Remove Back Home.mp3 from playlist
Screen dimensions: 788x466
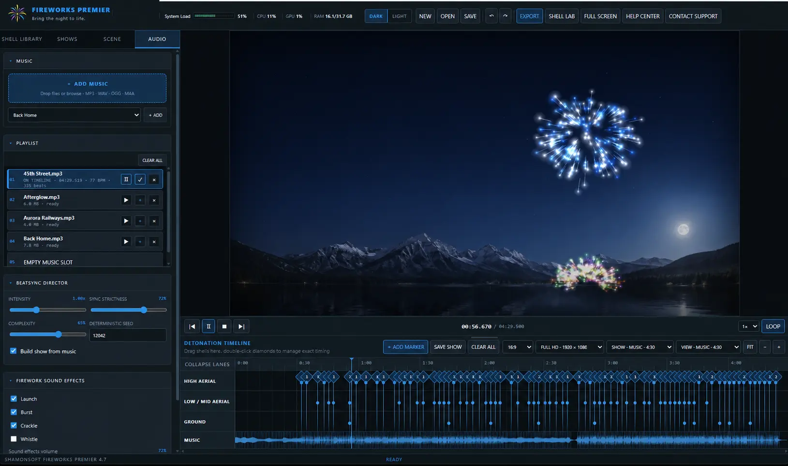[x=154, y=241]
